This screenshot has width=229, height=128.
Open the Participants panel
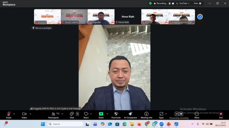point(53,114)
